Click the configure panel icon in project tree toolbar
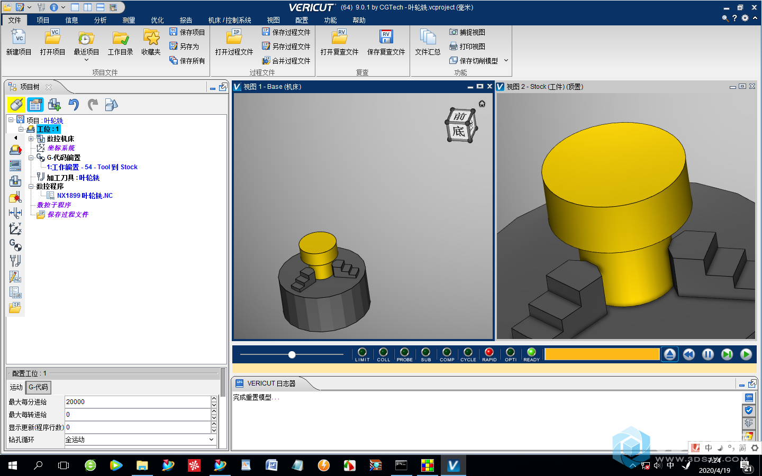This screenshot has width=762, height=476. click(x=35, y=105)
